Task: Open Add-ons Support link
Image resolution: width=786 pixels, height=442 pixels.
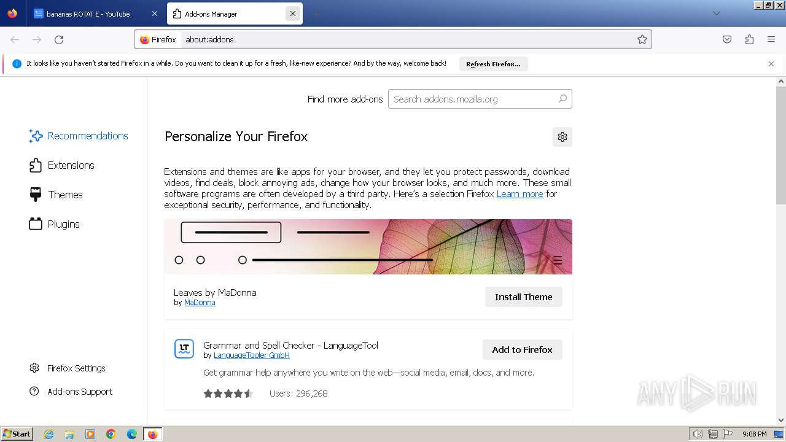Action: coord(71,391)
